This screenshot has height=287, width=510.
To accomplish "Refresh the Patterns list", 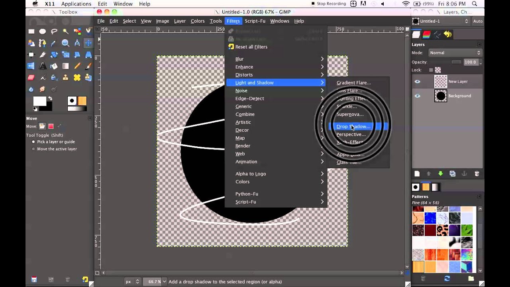I will [x=447, y=278].
